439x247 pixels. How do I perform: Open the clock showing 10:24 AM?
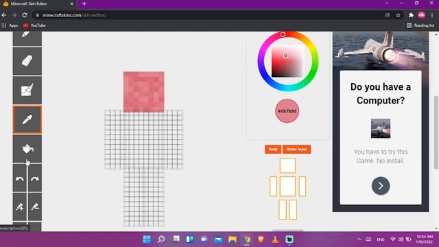pyautogui.click(x=425, y=239)
